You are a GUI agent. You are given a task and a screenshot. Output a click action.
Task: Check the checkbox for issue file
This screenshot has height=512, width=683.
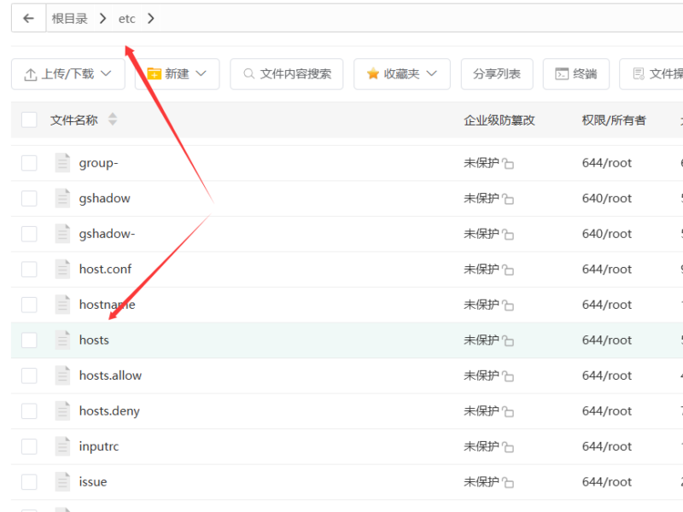point(29,481)
